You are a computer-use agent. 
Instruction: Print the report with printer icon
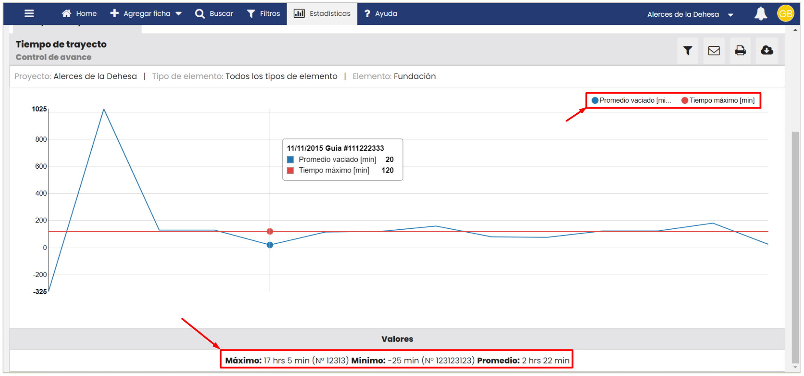(740, 51)
